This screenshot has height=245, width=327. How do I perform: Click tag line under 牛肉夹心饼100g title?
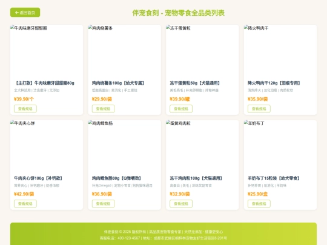(x=37, y=186)
